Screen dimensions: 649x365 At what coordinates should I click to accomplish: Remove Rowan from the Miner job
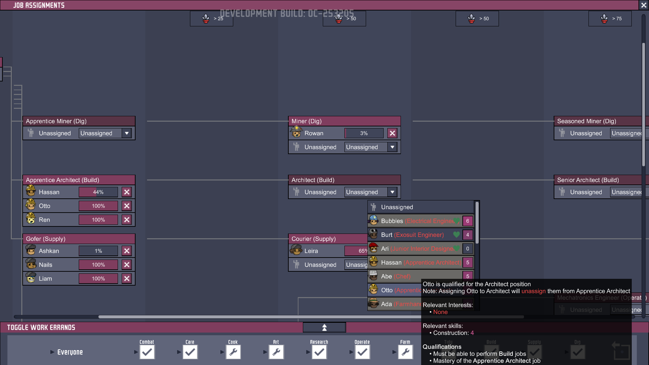pyautogui.click(x=392, y=133)
